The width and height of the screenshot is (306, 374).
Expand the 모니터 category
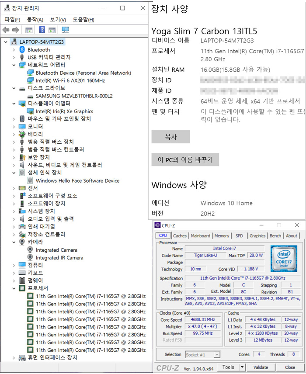pyautogui.click(x=14, y=127)
